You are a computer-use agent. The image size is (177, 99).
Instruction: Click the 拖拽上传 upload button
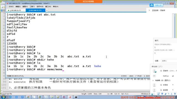(x=158, y=5)
